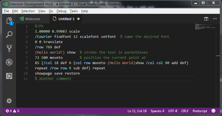Open the File menu
The height and width of the screenshot is (116, 222).
pyautogui.click(x=6, y=11)
